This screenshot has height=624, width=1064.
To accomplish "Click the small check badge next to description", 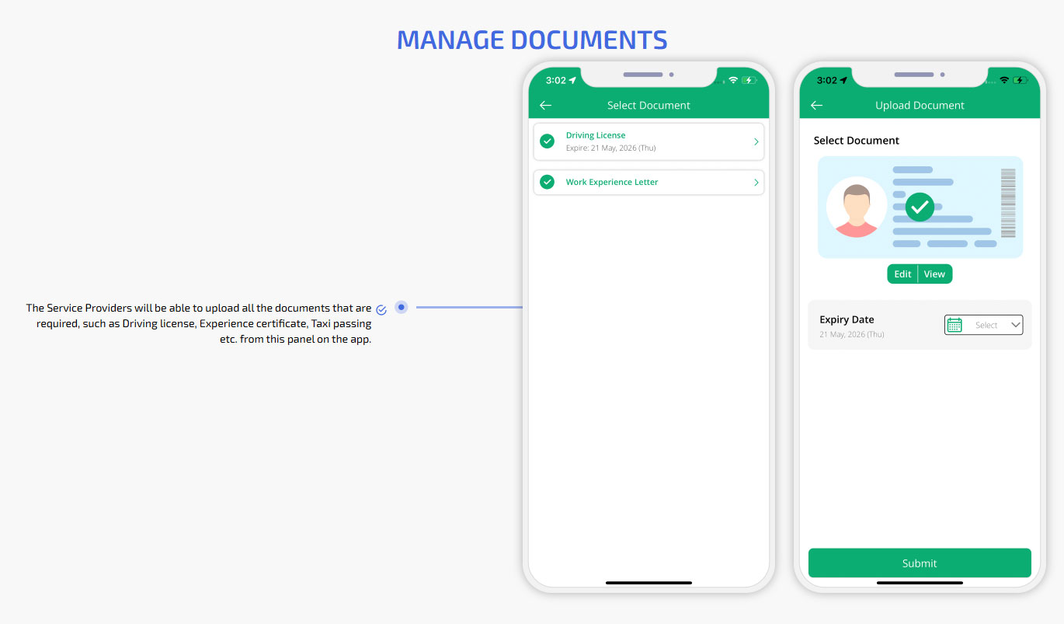I will (381, 309).
